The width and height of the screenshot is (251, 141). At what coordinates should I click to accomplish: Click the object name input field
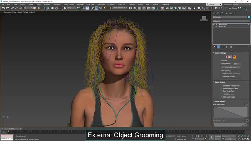tap(230, 17)
